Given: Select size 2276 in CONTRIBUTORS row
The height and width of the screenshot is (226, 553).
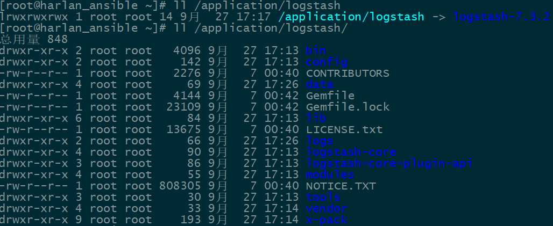Looking at the screenshot, I should [187, 73].
